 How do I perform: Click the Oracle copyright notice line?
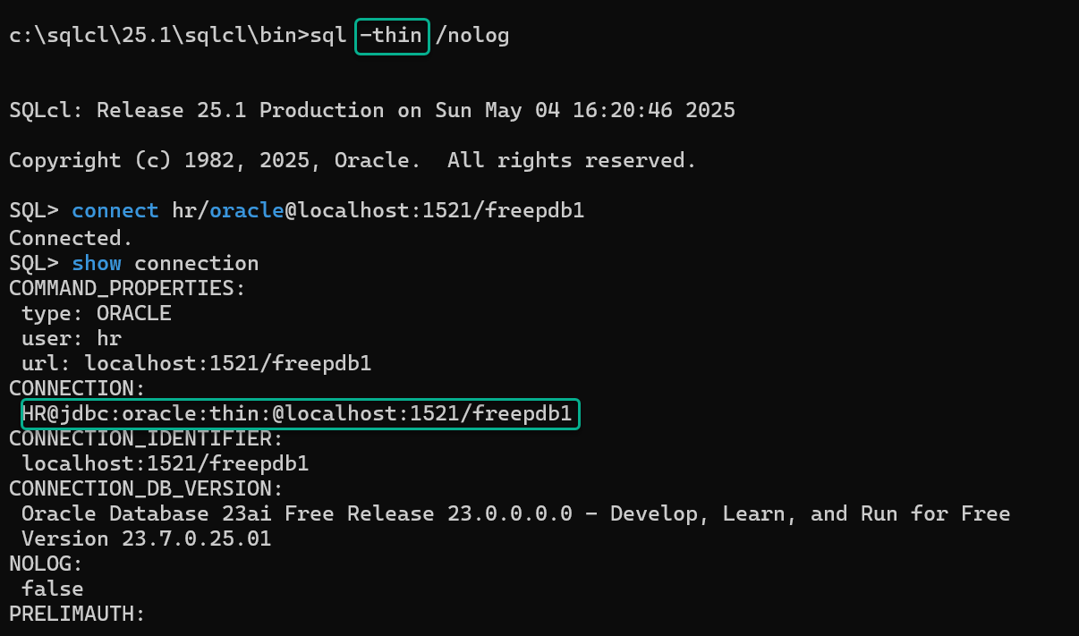(353, 161)
